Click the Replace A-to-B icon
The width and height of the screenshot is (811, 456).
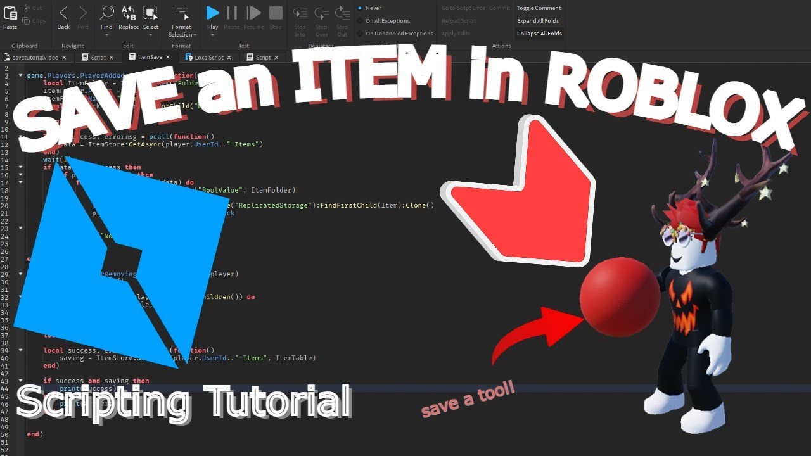click(128, 12)
